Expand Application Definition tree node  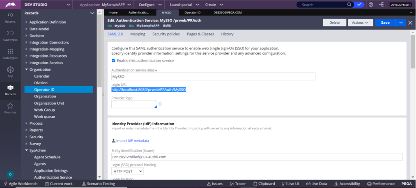26,22
